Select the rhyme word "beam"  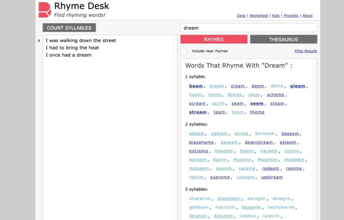click(x=196, y=86)
